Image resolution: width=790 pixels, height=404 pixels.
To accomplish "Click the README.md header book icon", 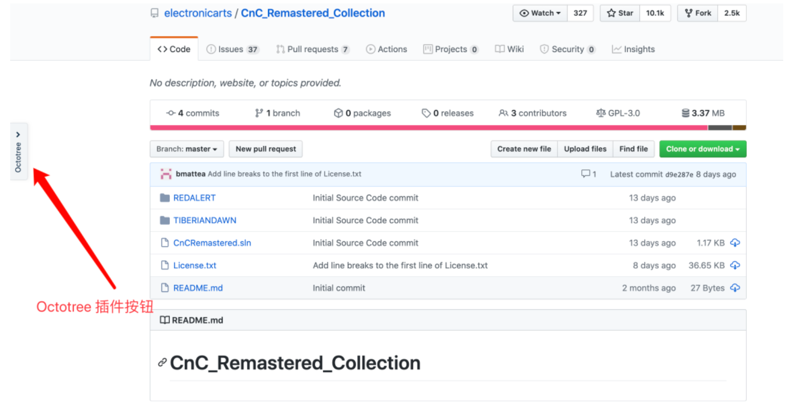I will (165, 320).
